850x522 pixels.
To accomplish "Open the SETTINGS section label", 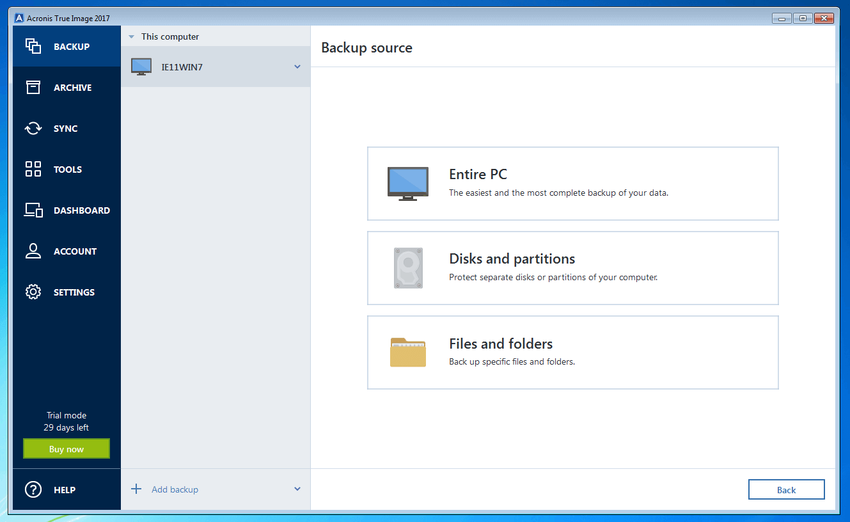I will (74, 292).
